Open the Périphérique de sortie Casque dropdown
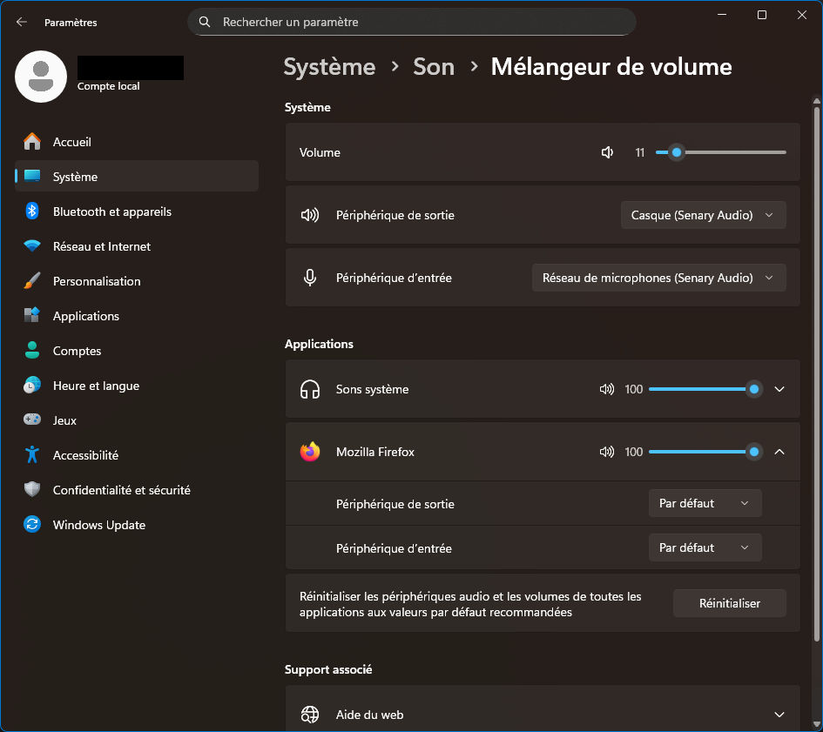This screenshot has height=732, width=823. click(x=703, y=215)
